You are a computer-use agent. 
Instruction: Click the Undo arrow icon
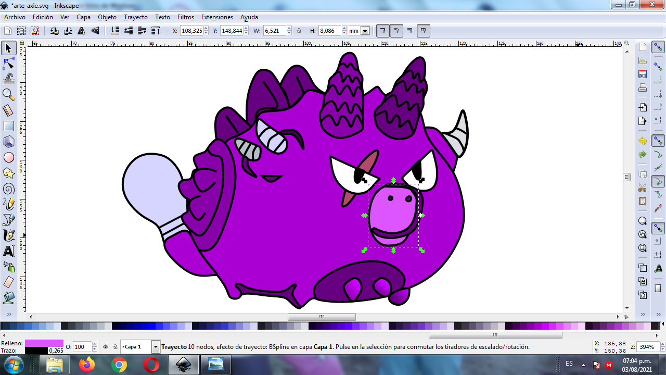pos(643,141)
